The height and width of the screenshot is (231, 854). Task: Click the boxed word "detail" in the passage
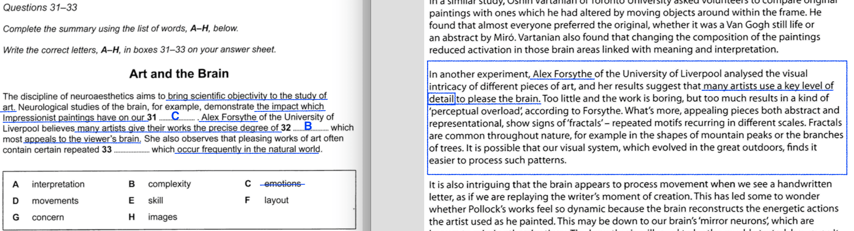[x=441, y=99]
